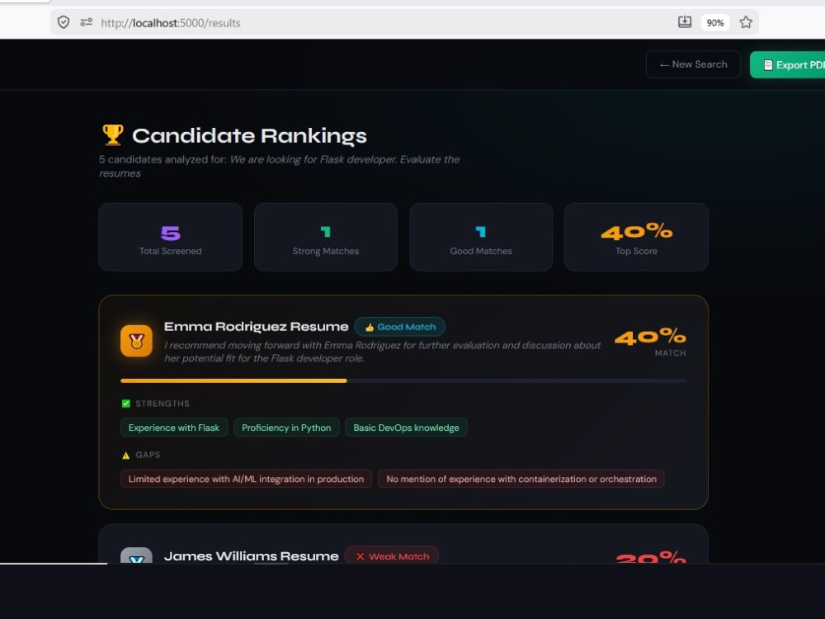The image size is (825, 619).
Task: Click No mention of containerization gap tag
Action: click(521, 479)
